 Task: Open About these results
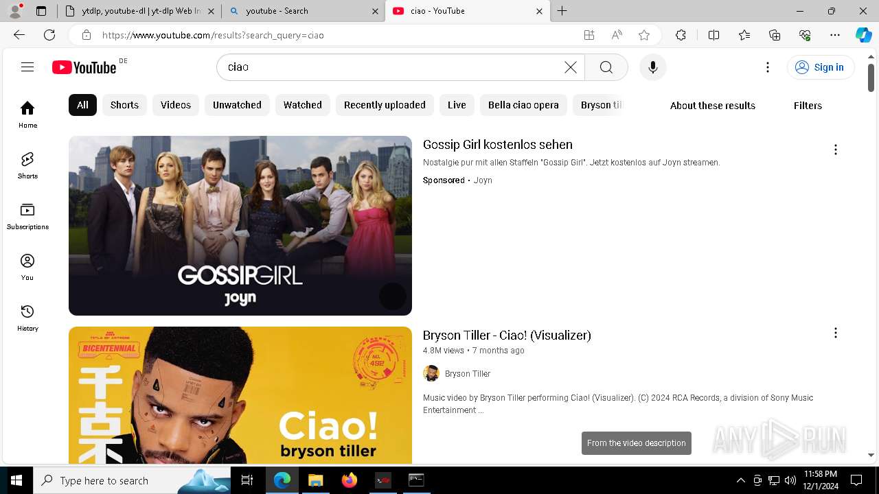click(x=712, y=106)
